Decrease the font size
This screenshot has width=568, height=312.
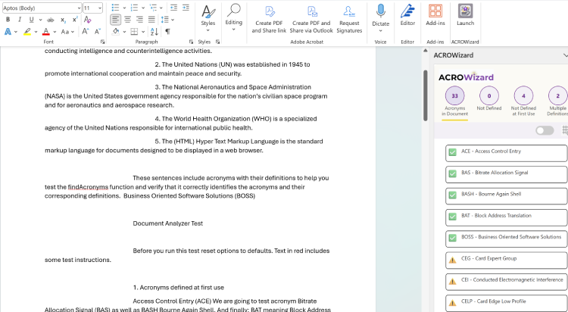(98, 32)
